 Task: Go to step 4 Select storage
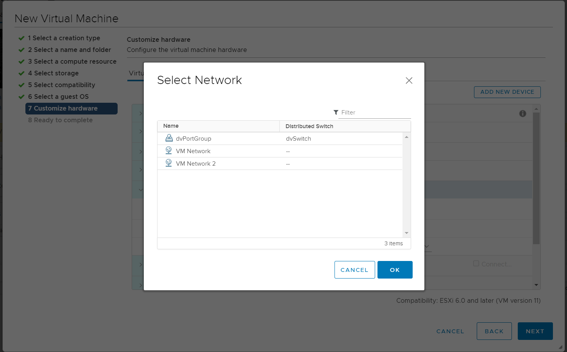(x=56, y=73)
